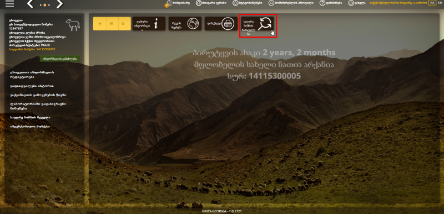
Task: Click yellow ear tag number 14115300005 in sidebar
Action: [x=32, y=49]
